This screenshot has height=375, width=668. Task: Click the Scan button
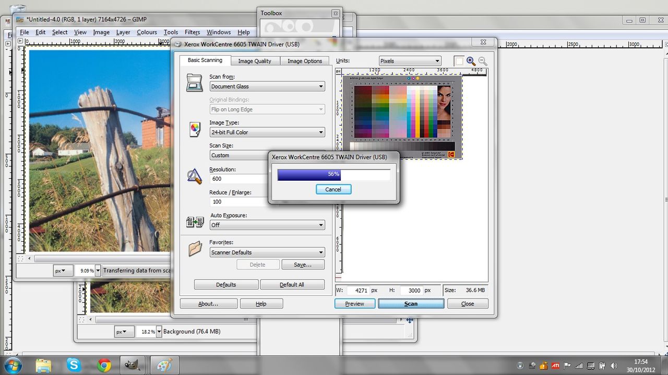tap(411, 304)
